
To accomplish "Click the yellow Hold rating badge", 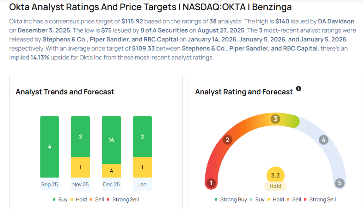I will pyautogui.click(x=275, y=186).
